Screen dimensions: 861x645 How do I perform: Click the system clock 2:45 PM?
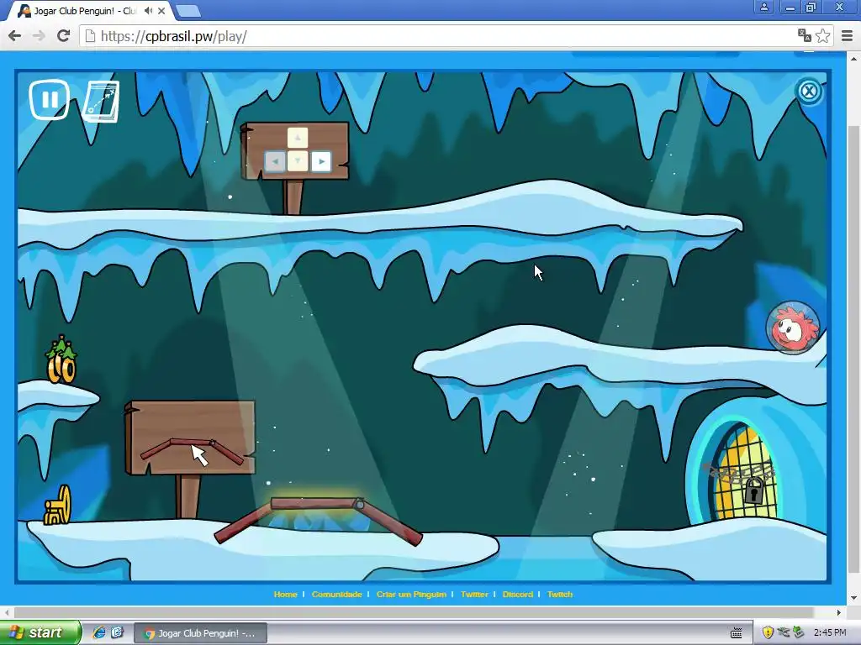click(830, 632)
